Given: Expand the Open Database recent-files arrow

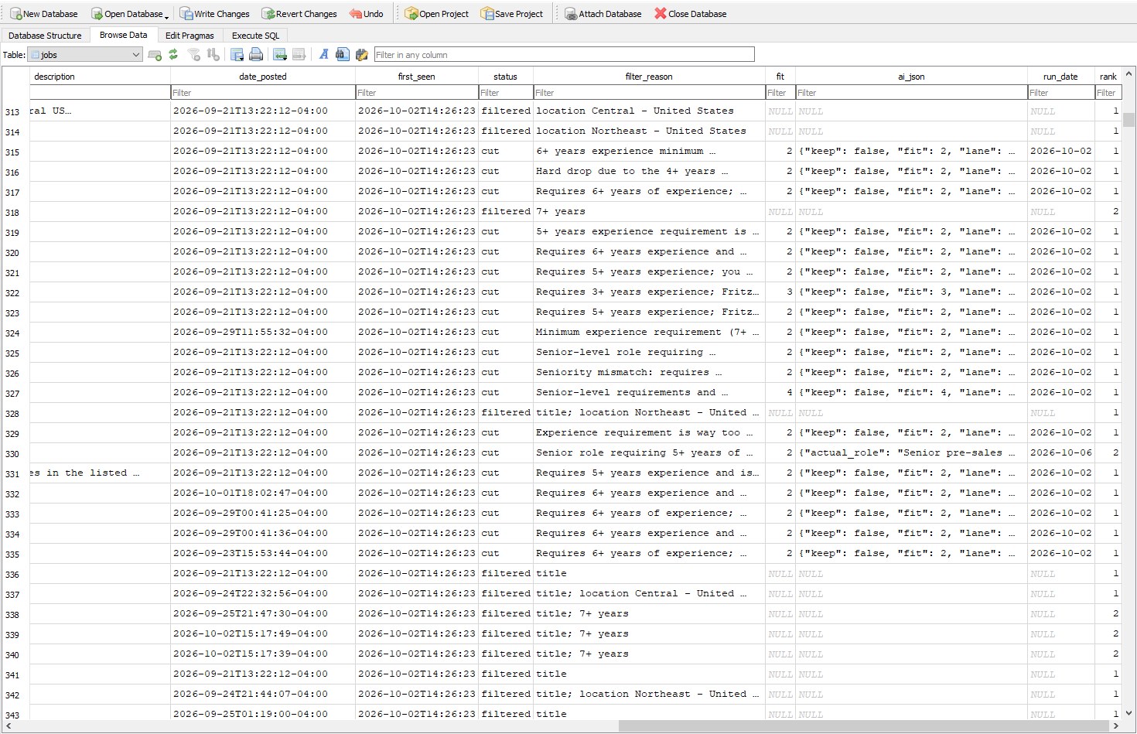Looking at the screenshot, I should pyautogui.click(x=167, y=15).
